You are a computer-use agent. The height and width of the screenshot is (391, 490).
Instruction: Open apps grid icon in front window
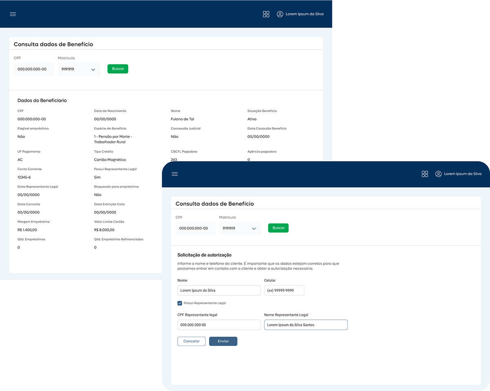pos(425,174)
